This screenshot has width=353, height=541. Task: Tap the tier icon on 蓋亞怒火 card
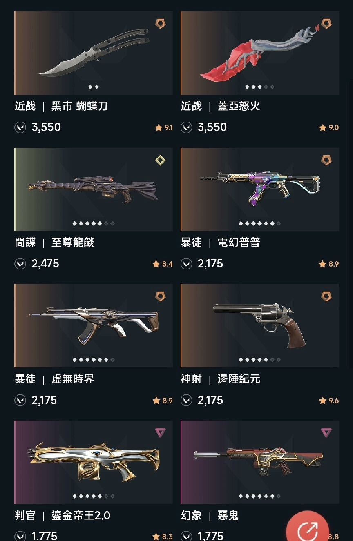(x=326, y=24)
